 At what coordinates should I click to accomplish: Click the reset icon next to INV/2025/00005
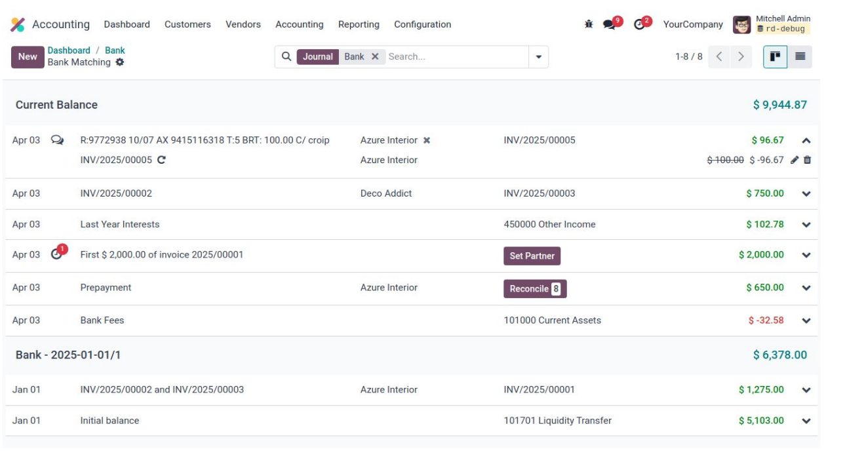[161, 160]
